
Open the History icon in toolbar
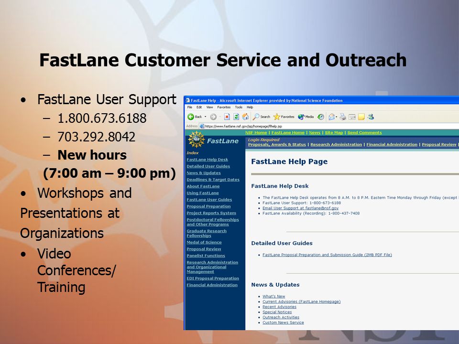click(x=321, y=117)
